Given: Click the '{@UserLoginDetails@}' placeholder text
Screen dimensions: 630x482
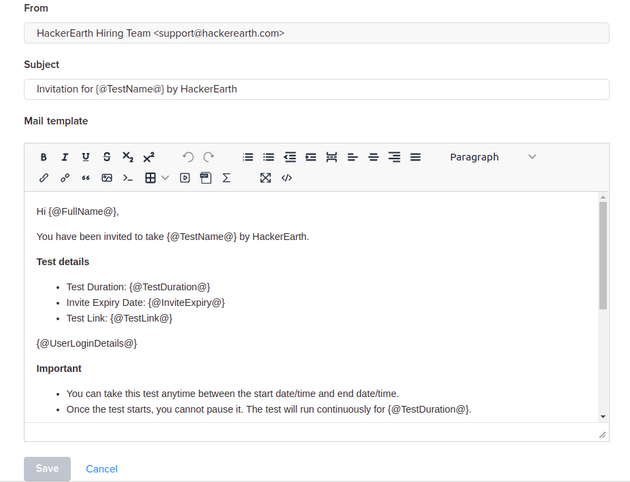Looking at the screenshot, I should pos(86,344).
